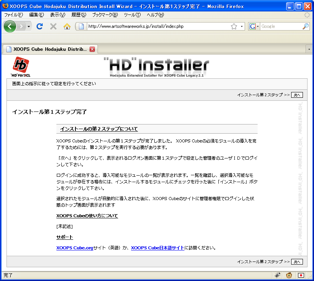Open the Google search engine selector dropdown
The width and height of the screenshot is (314, 281).
pos(254,26)
